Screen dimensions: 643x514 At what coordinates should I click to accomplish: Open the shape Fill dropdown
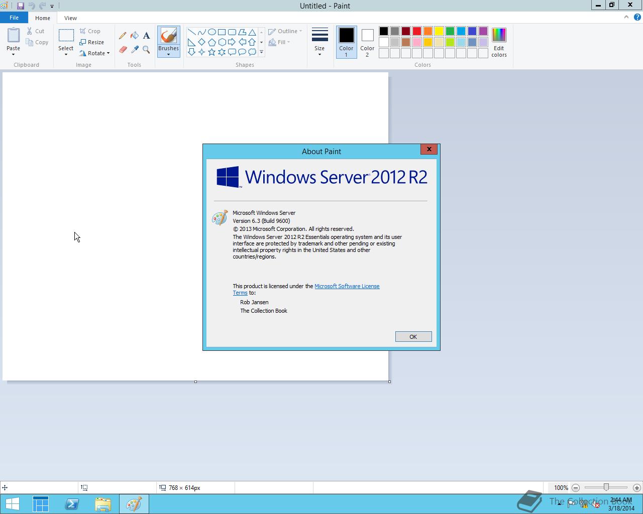(279, 42)
